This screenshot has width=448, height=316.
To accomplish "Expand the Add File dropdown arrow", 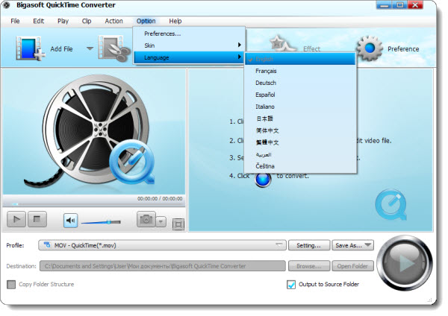I will pyautogui.click(x=90, y=49).
